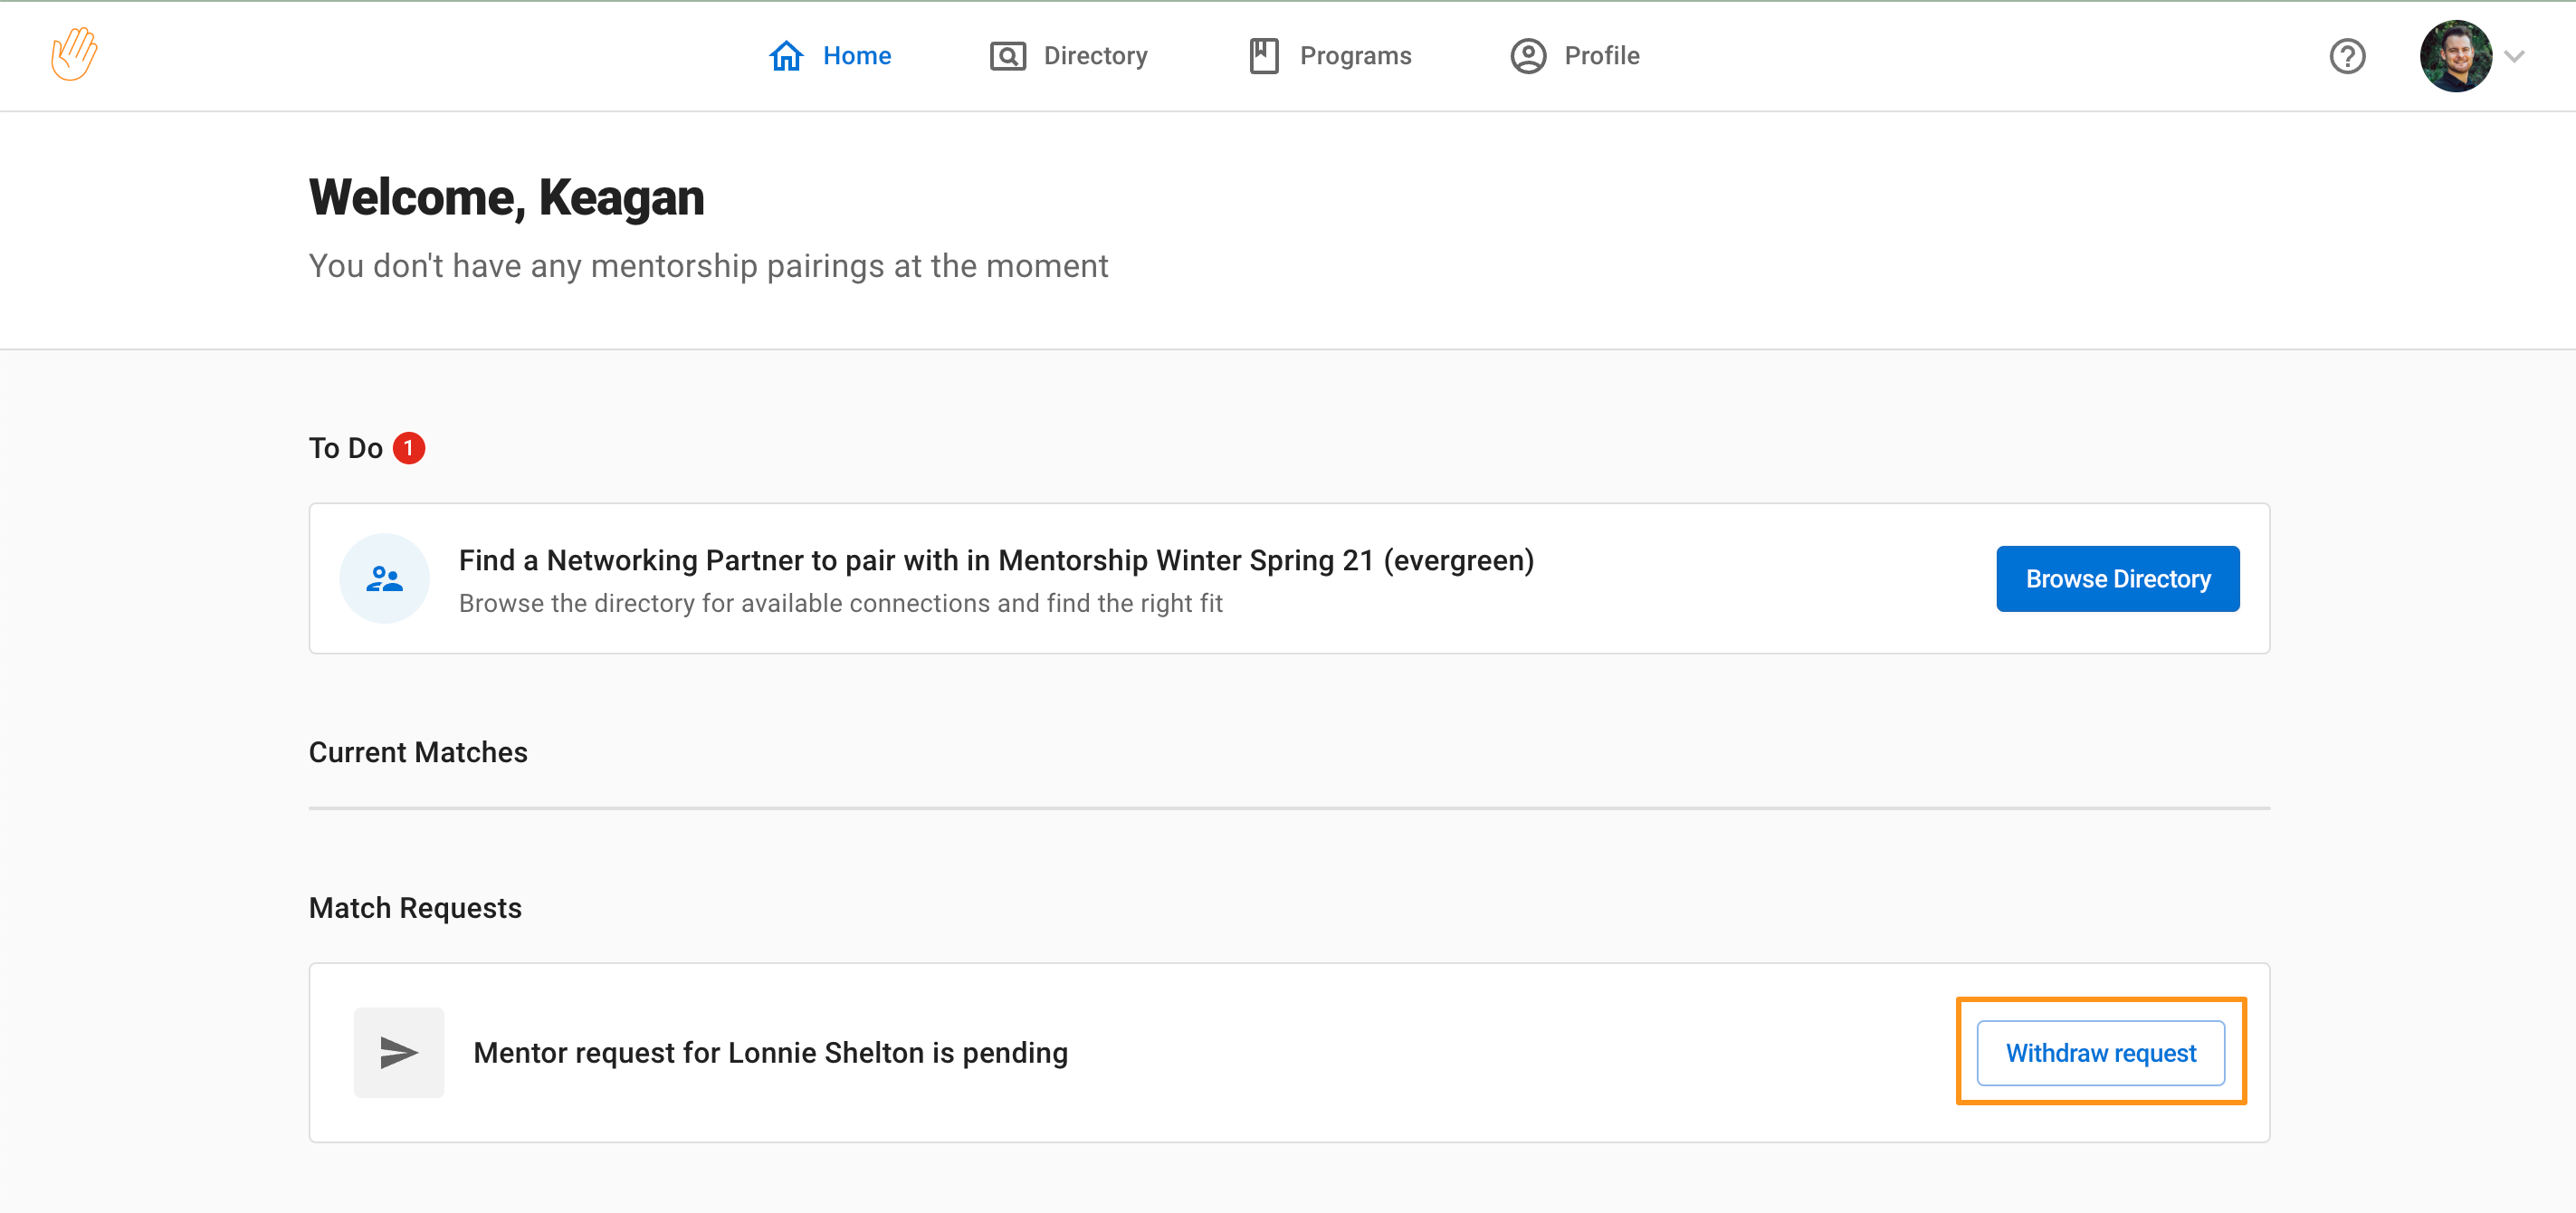Click the orange waving hand logo
Screen dimensions: 2576x1213
[74, 55]
